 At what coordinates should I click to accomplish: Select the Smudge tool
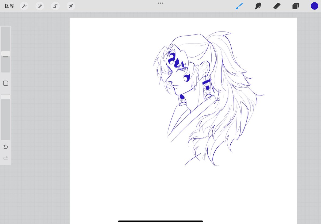point(258,6)
